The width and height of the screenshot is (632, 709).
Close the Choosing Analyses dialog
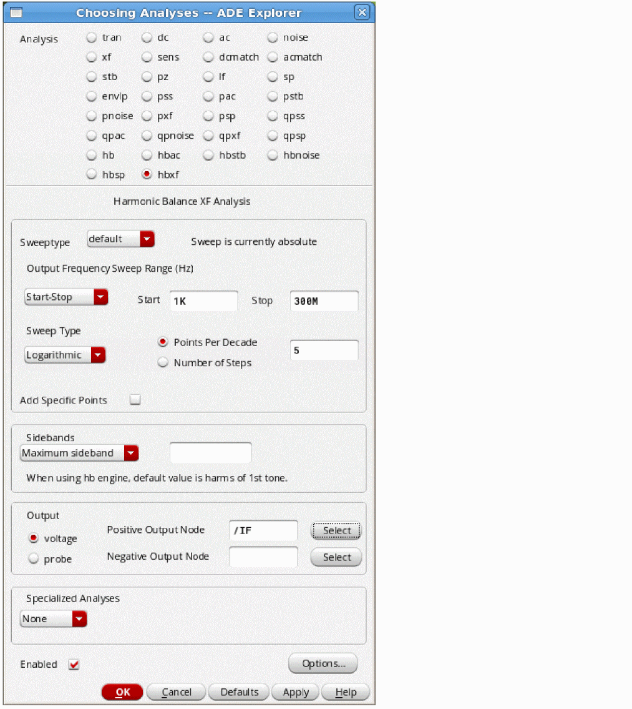[362, 12]
